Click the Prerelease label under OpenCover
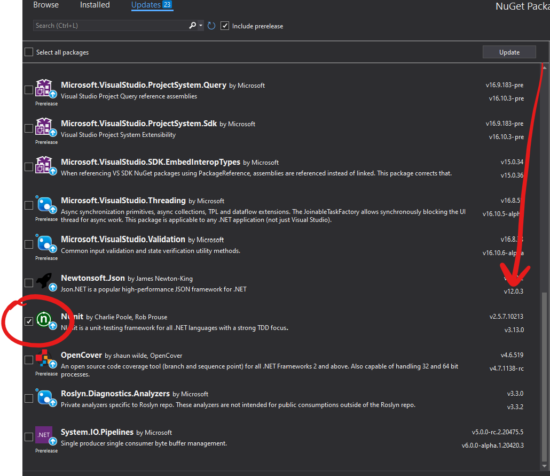Image resolution: width=550 pixels, height=476 pixels. pos(46,374)
